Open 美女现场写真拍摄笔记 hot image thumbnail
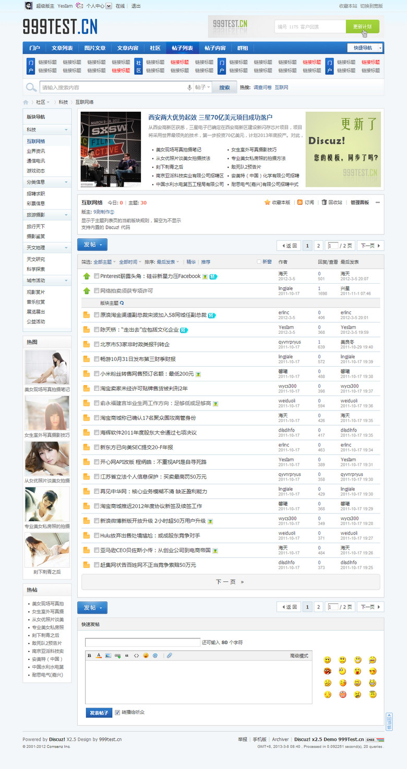 47,367
